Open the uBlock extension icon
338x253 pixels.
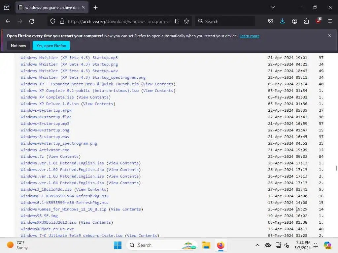point(318,21)
